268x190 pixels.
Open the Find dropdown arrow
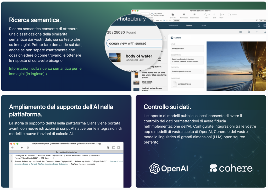tap(209, 15)
